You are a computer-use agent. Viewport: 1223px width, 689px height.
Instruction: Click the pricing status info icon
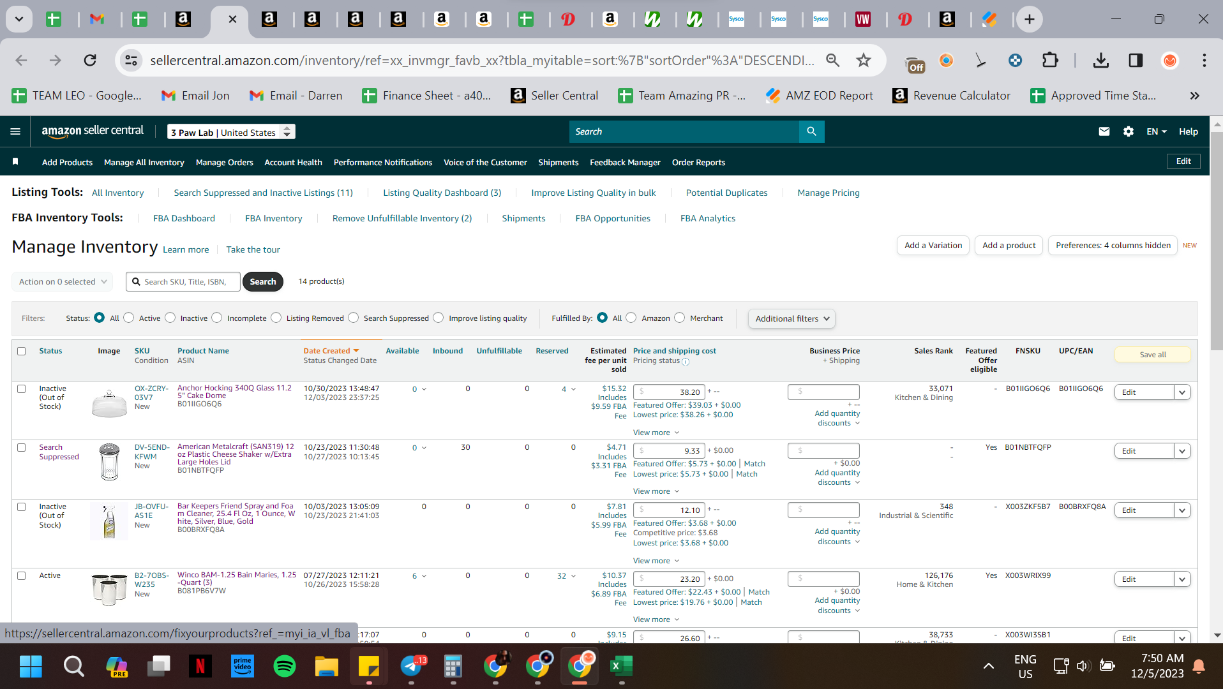[x=686, y=362]
